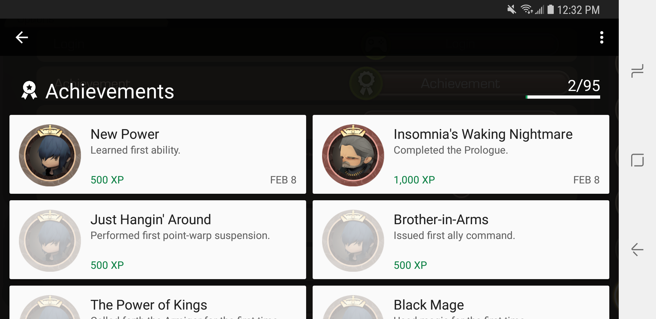
Task: Tap the Achievements section heading
Action: [x=110, y=91]
